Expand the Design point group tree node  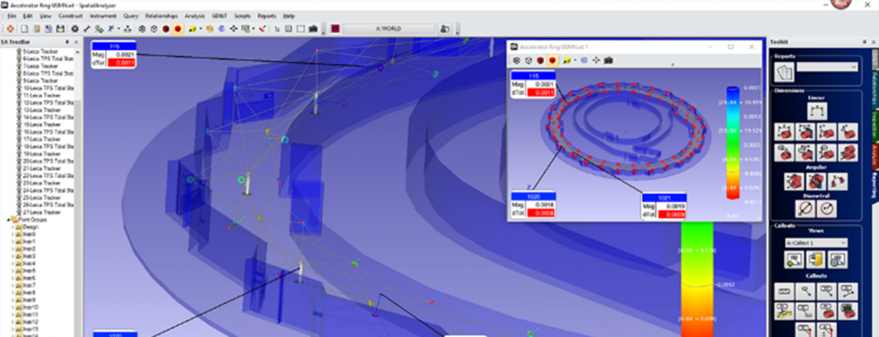pos(13,226)
